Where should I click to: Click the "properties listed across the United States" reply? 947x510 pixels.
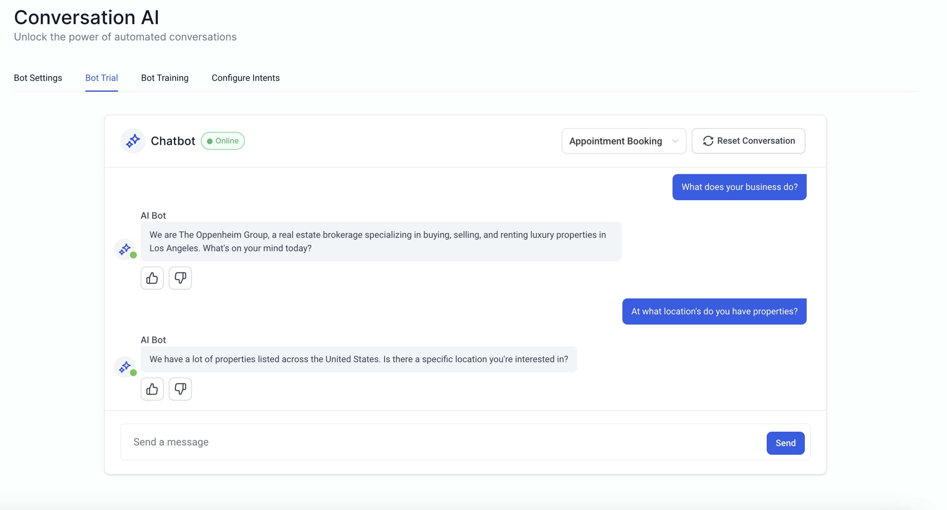pyautogui.click(x=359, y=359)
